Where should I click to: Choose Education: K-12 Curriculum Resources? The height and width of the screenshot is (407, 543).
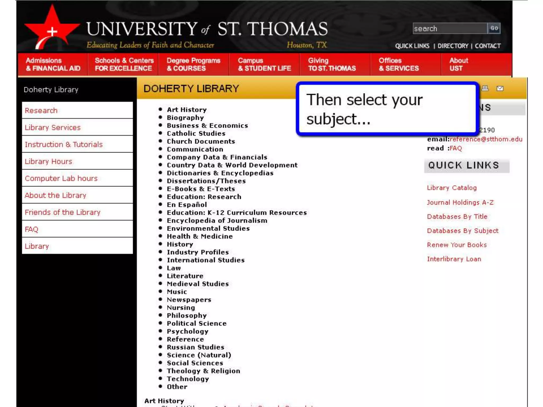237,213
